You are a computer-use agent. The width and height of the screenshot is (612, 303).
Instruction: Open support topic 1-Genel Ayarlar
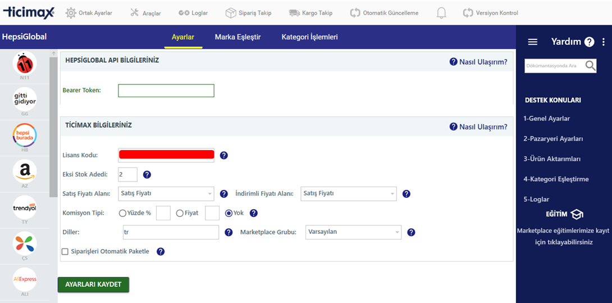(546, 119)
